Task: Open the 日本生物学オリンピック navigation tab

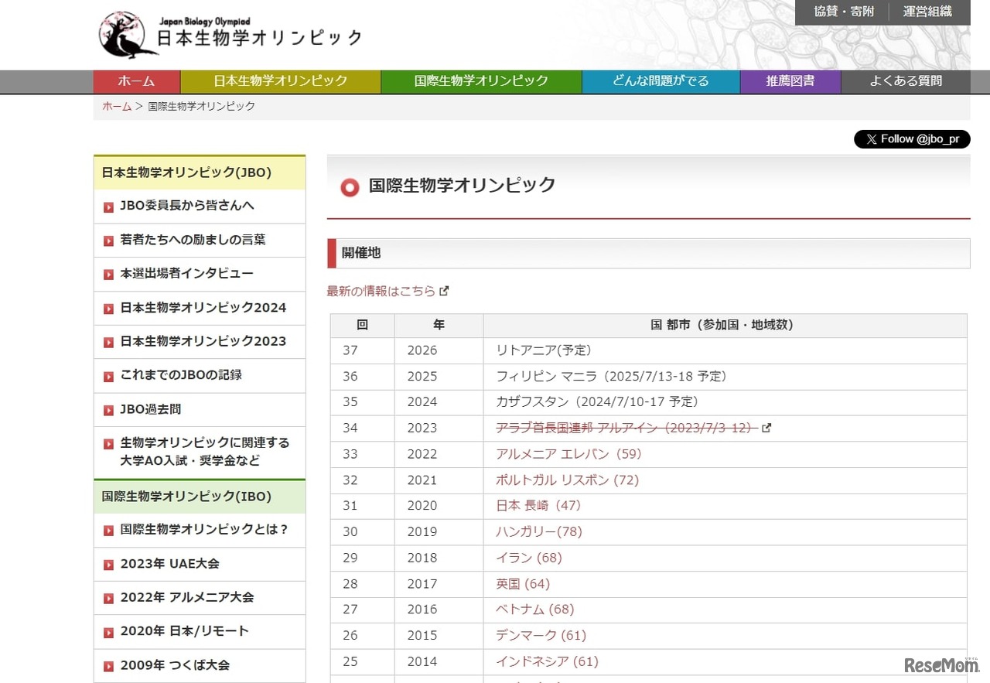Action: click(280, 81)
